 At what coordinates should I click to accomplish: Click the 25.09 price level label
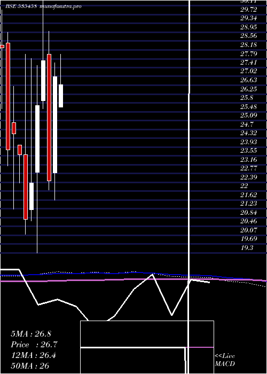point(249,115)
